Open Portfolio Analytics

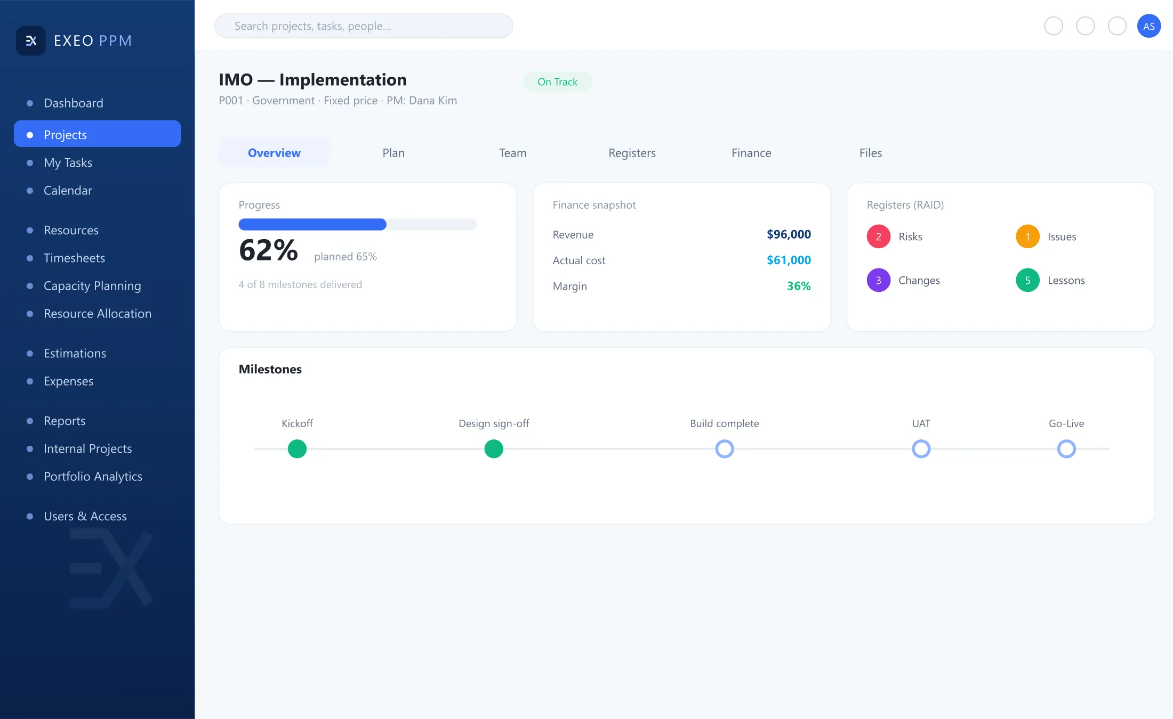[x=97, y=476]
